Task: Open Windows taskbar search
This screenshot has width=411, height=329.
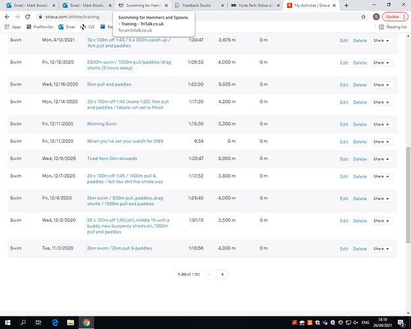Action: point(23,322)
